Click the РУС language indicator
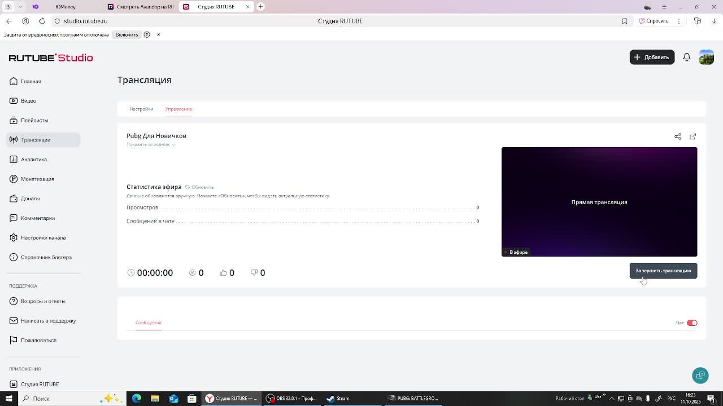This screenshot has width=723, height=406. click(x=672, y=399)
